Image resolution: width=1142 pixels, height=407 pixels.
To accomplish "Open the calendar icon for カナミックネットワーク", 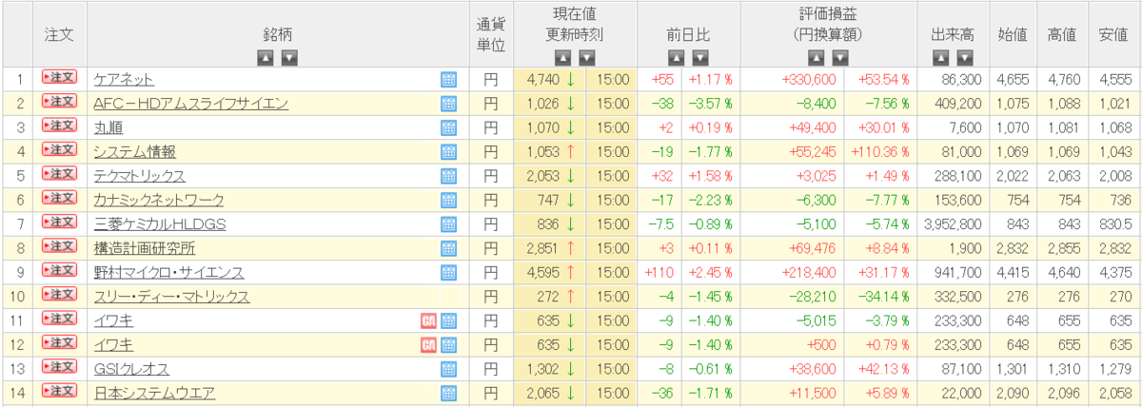I will click(x=449, y=201).
